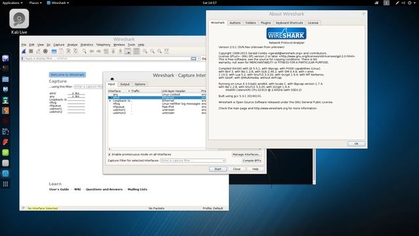Click Interface column header sort arrow
The height and width of the screenshot is (236, 419).
(129, 91)
